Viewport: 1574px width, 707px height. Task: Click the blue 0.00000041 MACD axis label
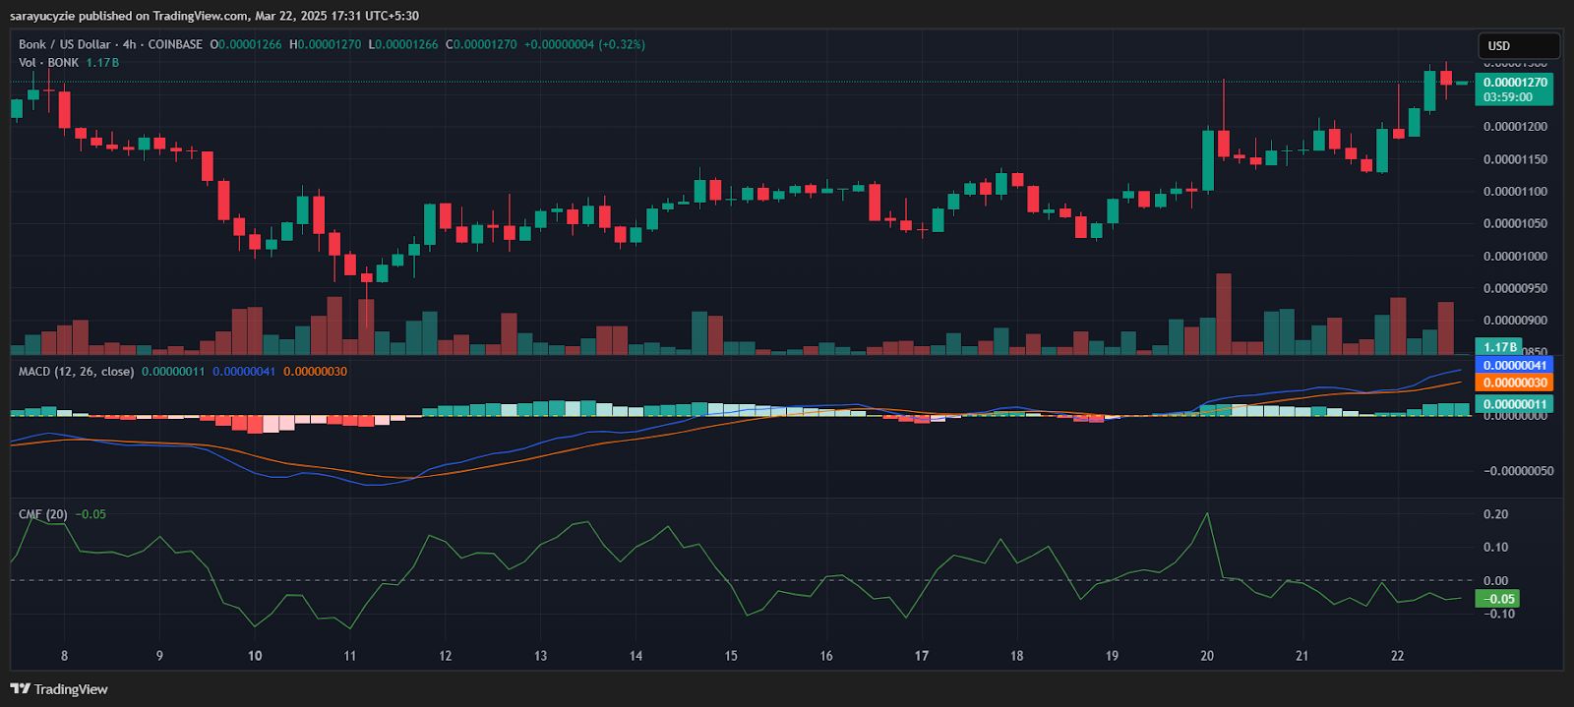1515,365
